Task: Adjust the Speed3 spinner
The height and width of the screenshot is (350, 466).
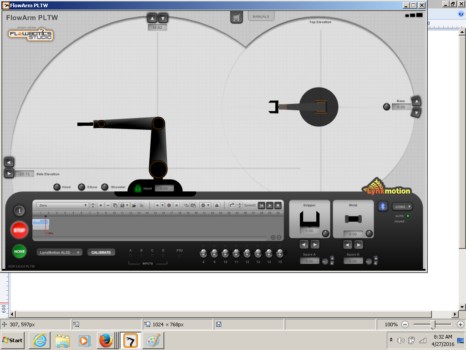Action: point(239,206)
